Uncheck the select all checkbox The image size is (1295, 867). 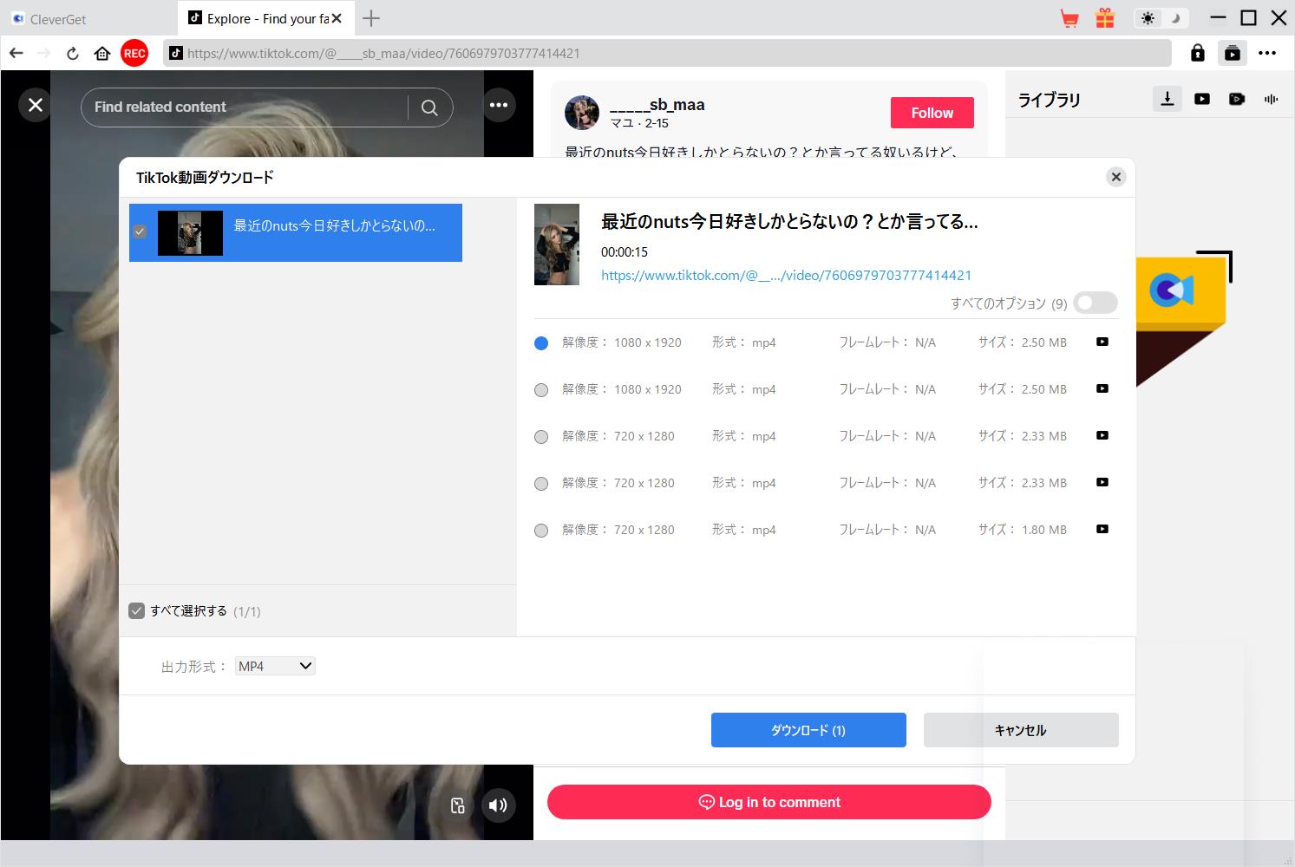(136, 611)
